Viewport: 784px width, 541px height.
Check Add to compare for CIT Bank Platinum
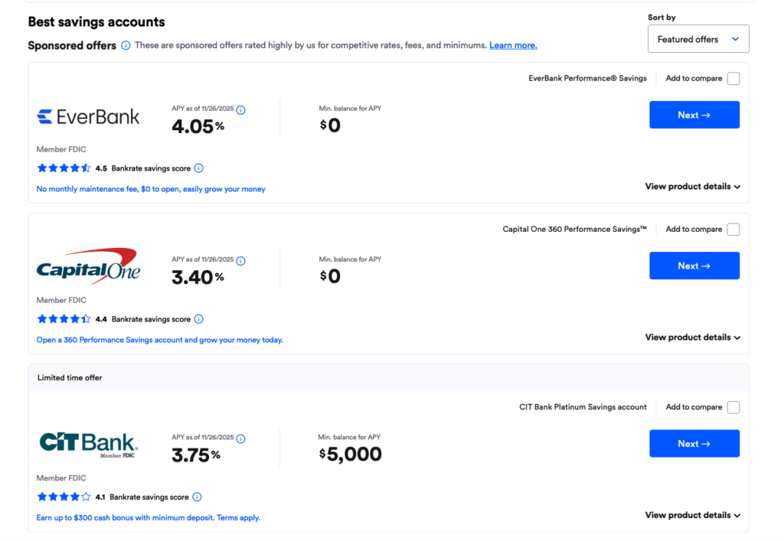point(733,407)
